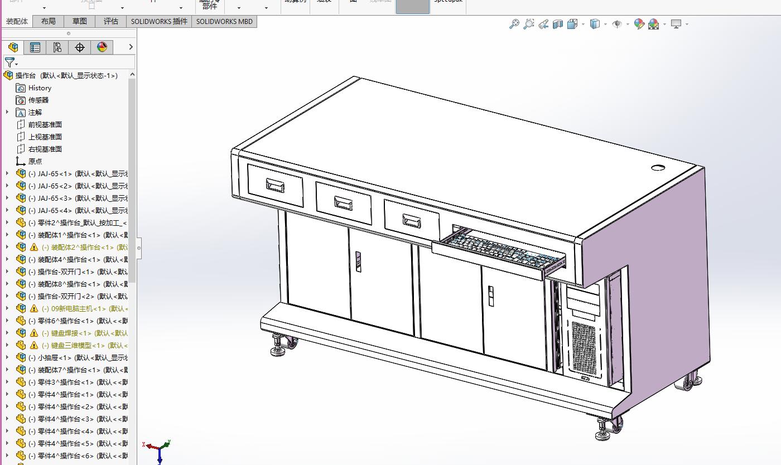
Task: Click the History folder in the tree
Action: click(40, 88)
